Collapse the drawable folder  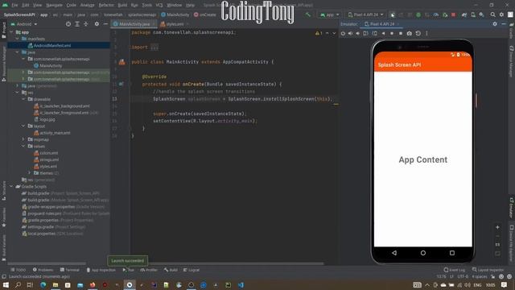tap(23, 99)
